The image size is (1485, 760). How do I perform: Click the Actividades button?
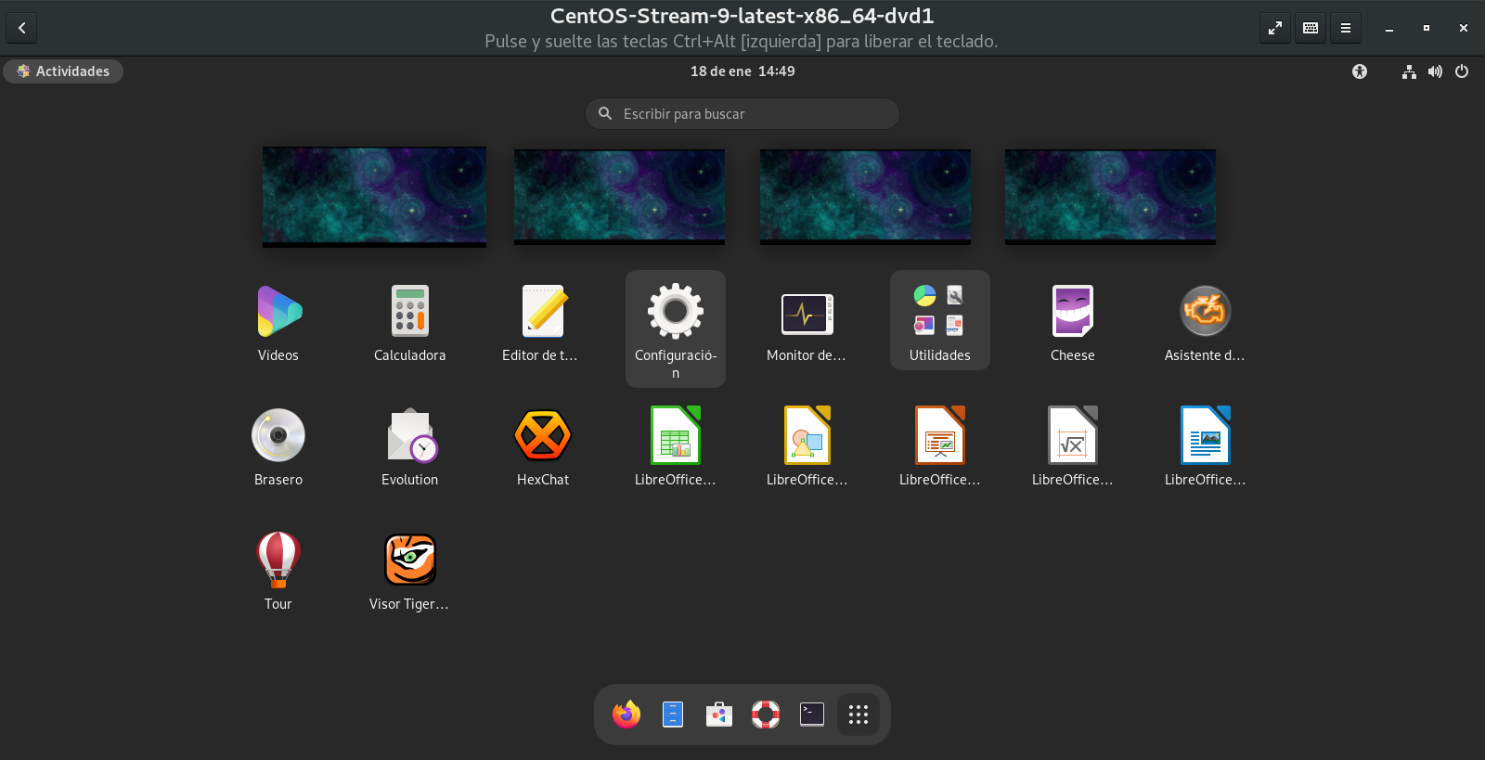[63, 71]
